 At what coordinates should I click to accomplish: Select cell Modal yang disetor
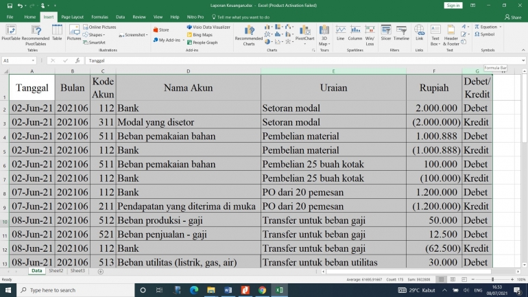189,122
